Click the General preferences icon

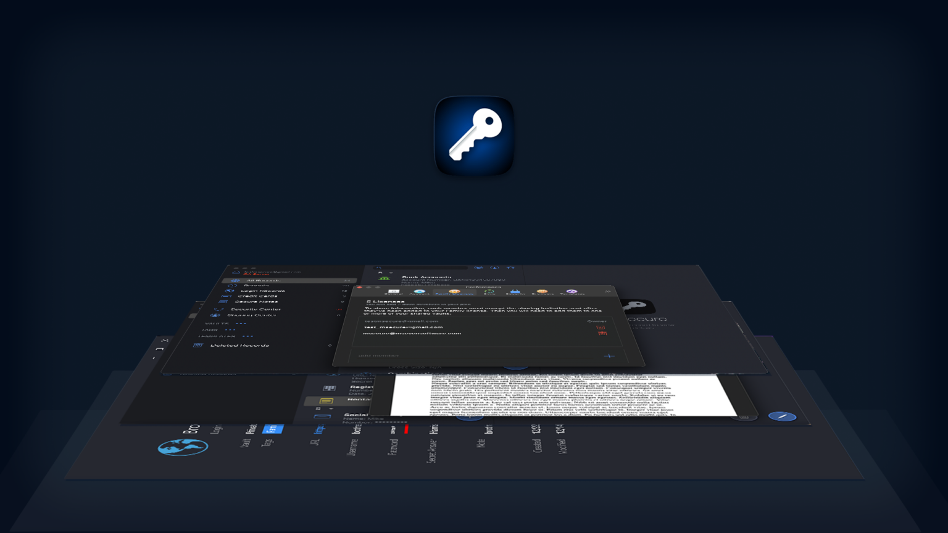tap(393, 292)
